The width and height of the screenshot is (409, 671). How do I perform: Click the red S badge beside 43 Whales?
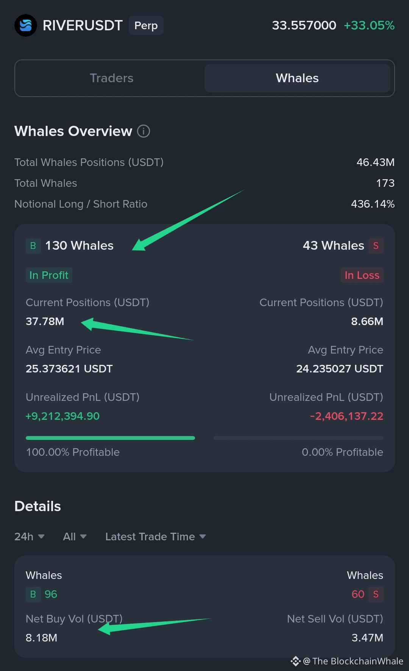click(376, 246)
